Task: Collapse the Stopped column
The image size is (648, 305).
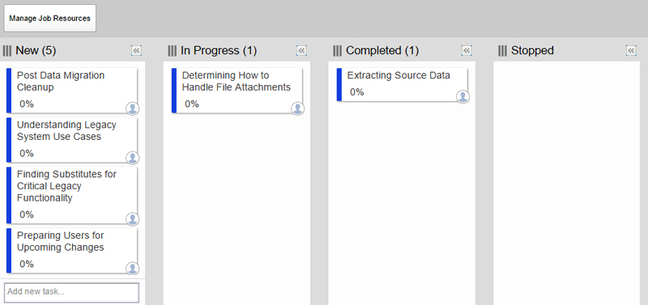Action: (x=631, y=51)
